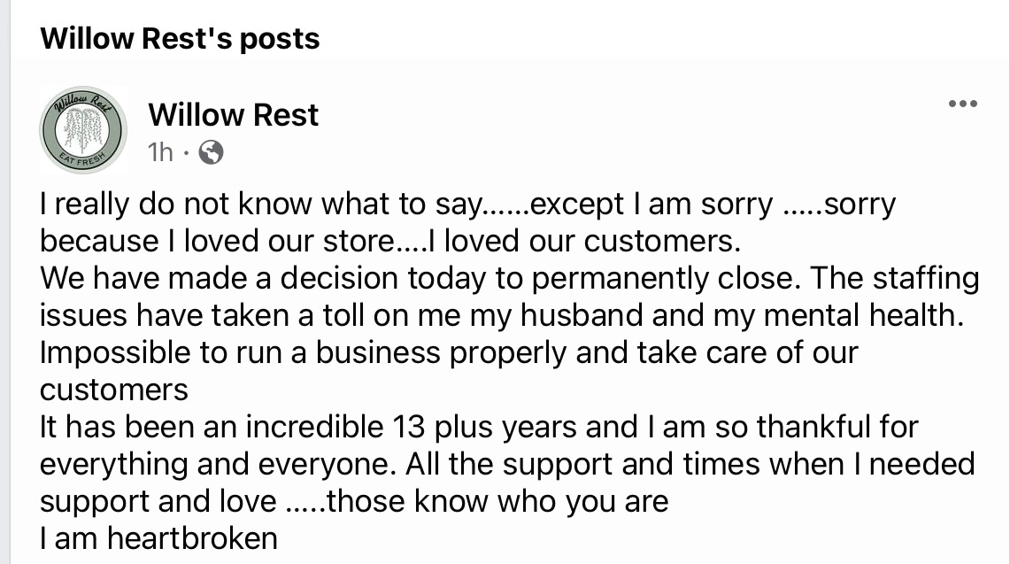The height and width of the screenshot is (564, 1010).
Task: Click the line starting 'support and love'
Action: [x=354, y=501]
